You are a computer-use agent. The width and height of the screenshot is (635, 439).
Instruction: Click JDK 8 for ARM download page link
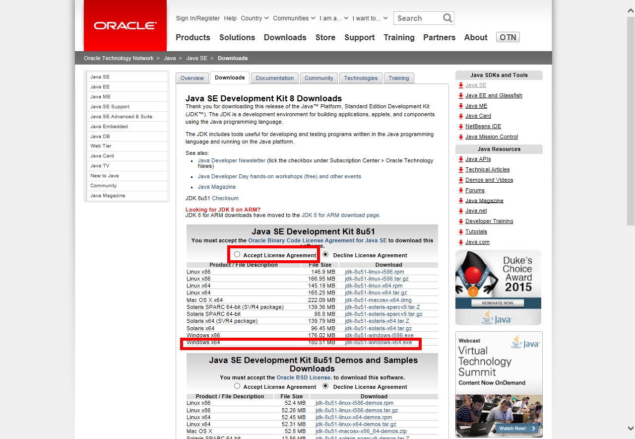[x=340, y=215]
